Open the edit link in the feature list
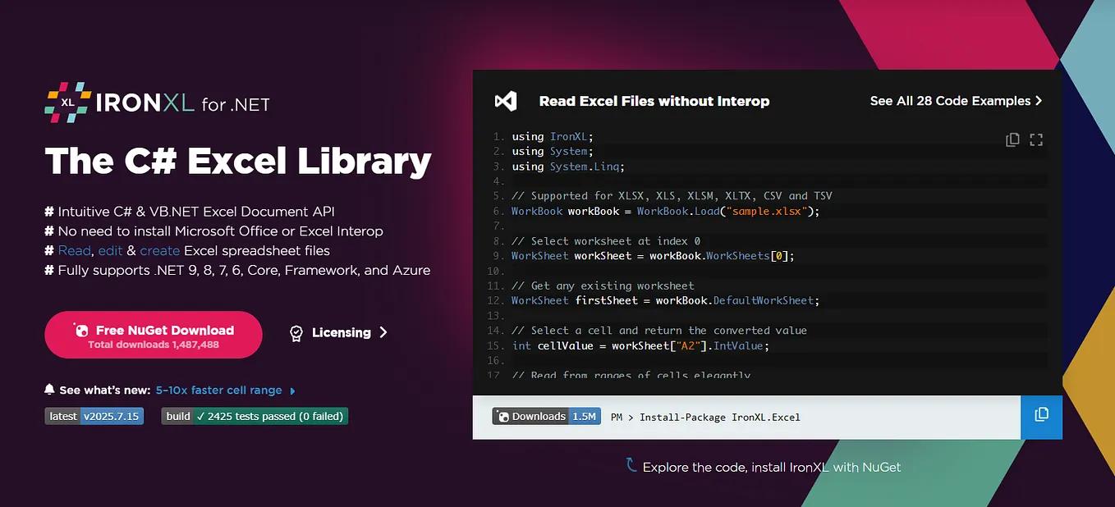The image size is (1115, 507). 110,250
